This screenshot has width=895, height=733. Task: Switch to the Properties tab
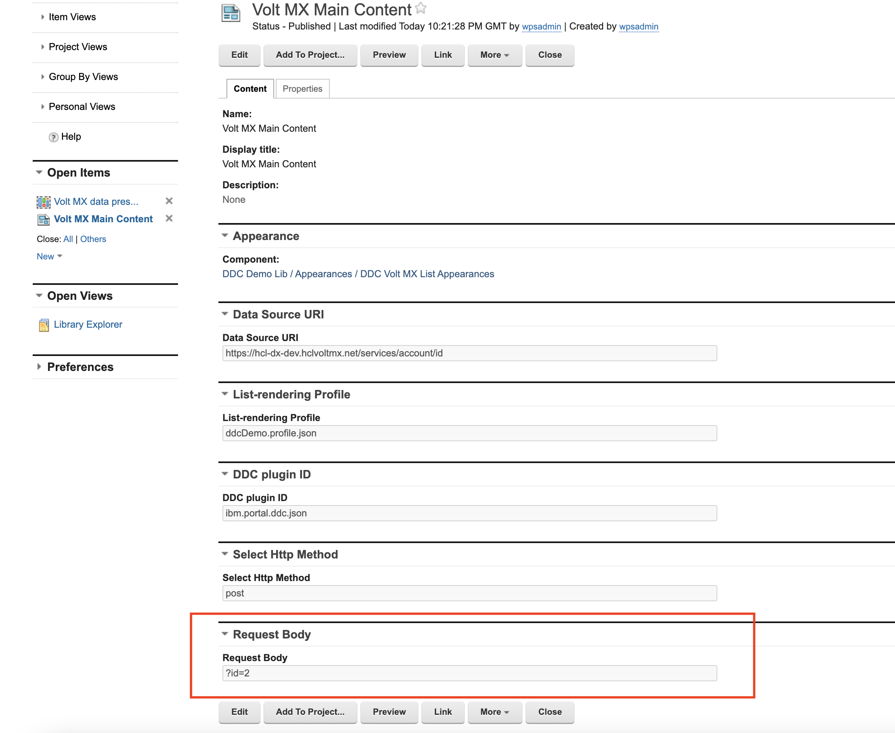tap(302, 88)
